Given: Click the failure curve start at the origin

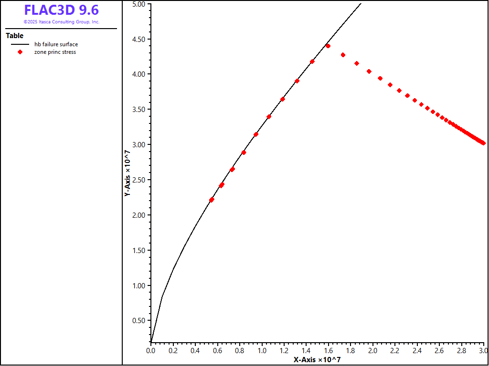Looking at the screenshot, I should click(x=151, y=342).
